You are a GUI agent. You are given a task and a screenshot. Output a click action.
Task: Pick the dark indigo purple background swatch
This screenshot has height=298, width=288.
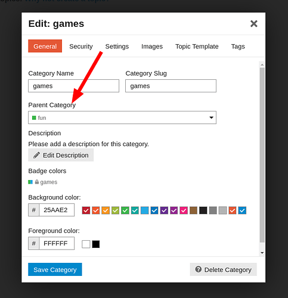(x=164, y=210)
